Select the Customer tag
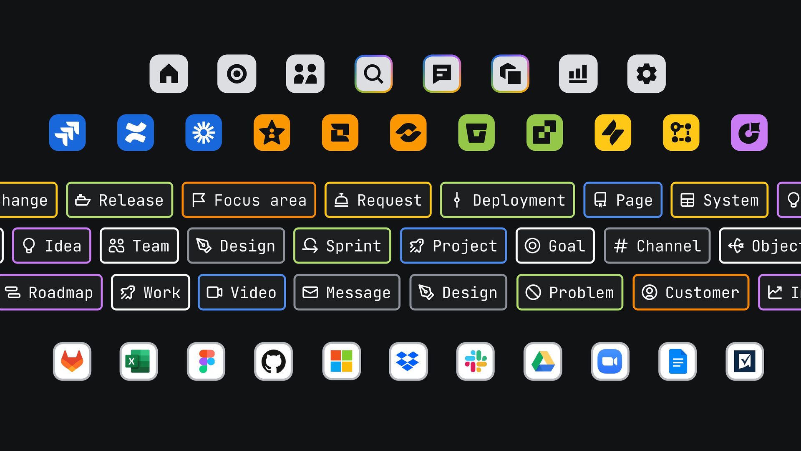 [x=691, y=292]
